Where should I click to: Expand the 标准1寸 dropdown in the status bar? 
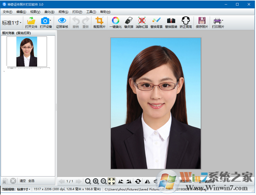coord(23,189)
